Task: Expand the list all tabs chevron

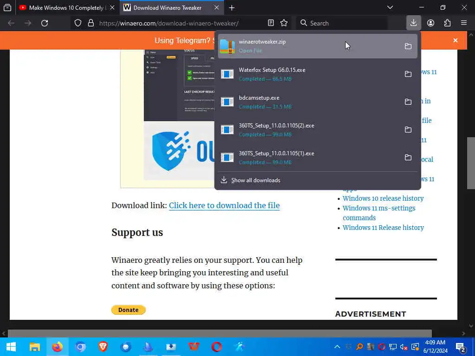Action: click(390, 7)
